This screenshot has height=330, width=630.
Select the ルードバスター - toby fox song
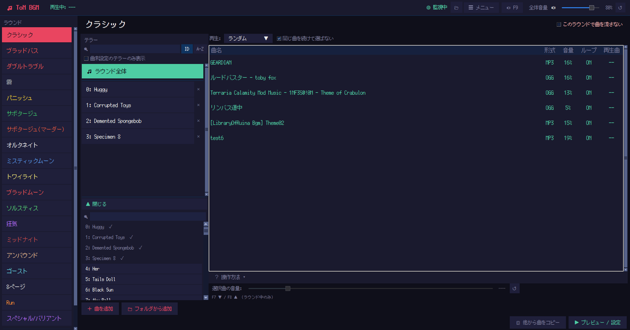[x=416, y=78]
